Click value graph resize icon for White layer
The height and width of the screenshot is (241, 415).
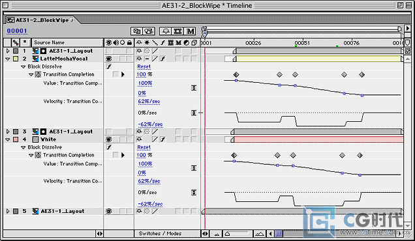click(x=194, y=168)
